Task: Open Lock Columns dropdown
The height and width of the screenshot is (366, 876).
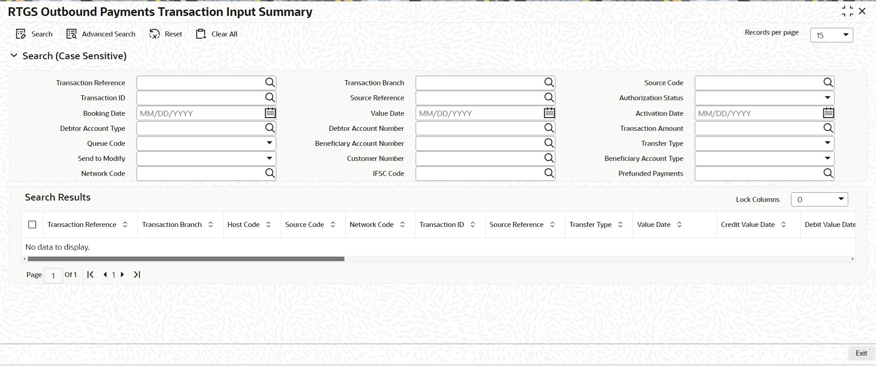Action: 819,199
